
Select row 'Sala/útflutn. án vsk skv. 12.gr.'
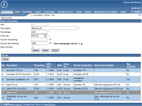pyautogui.click(x=71, y=98)
